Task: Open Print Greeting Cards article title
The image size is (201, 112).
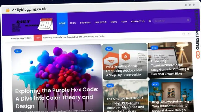Action: pos(124,70)
